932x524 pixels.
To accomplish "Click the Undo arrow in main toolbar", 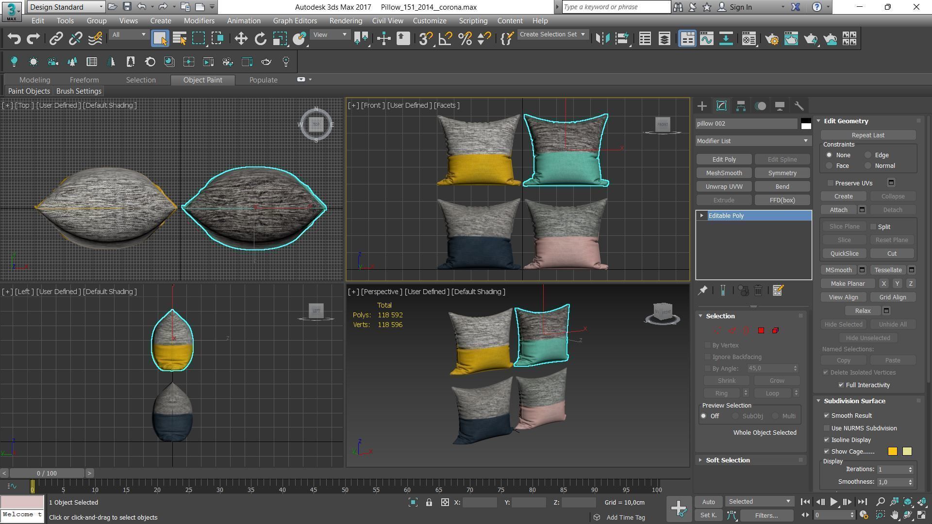I will [14, 39].
